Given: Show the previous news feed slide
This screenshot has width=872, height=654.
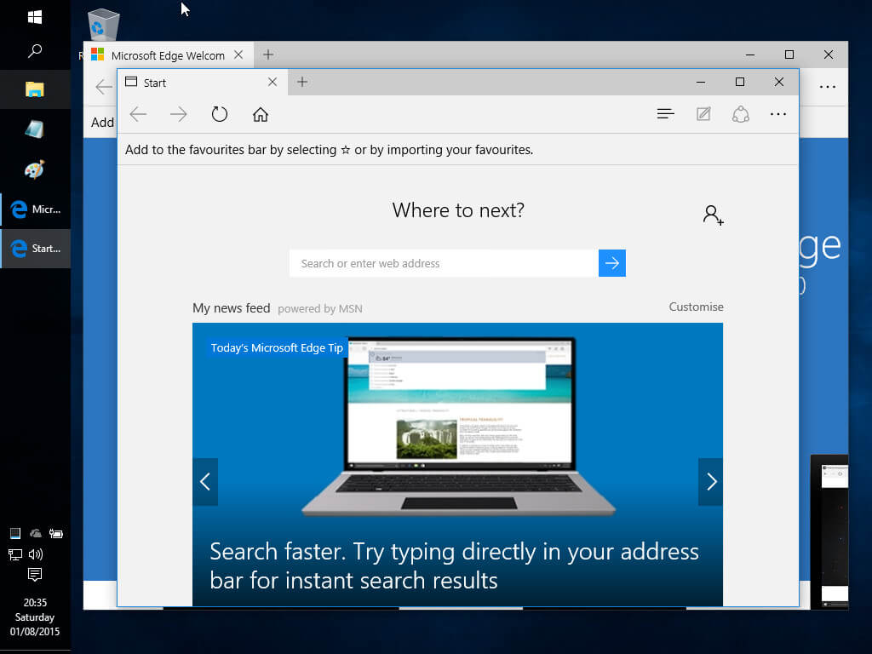Looking at the screenshot, I should (205, 482).
